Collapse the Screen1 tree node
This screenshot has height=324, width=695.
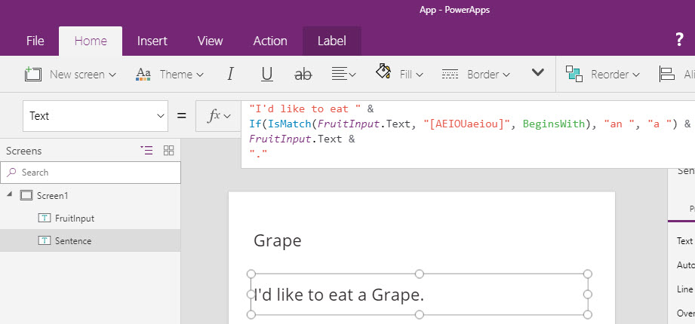click(x=10, y=195)
